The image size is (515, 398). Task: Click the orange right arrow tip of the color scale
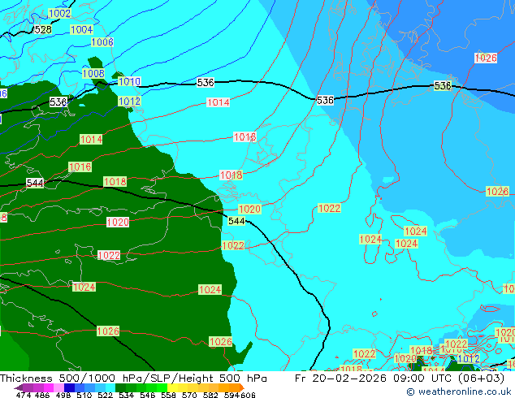click(x=242, y=387)
